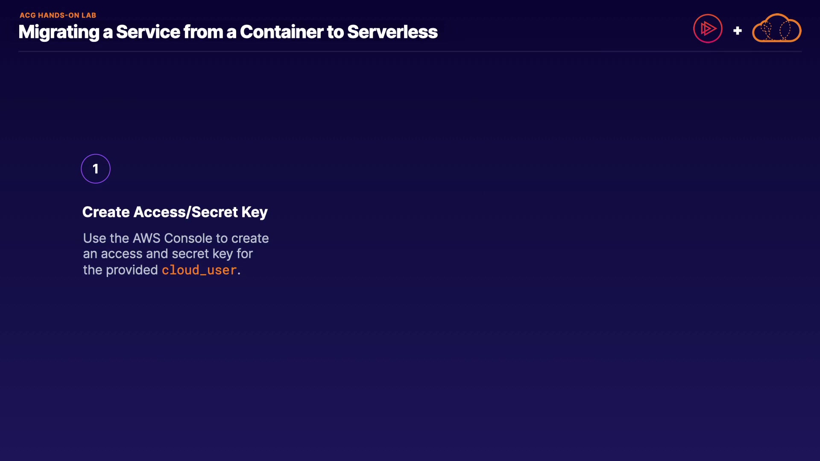Select the circled step number 1
This screenshot has width=820, height=461.
96,169
